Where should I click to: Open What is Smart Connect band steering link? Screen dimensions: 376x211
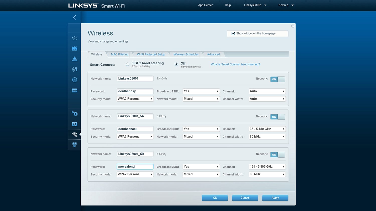click(235, 64)
